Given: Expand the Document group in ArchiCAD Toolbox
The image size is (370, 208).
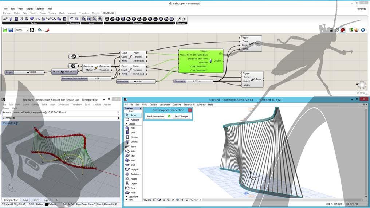Looking at the screenshot, I should (126, 197).
